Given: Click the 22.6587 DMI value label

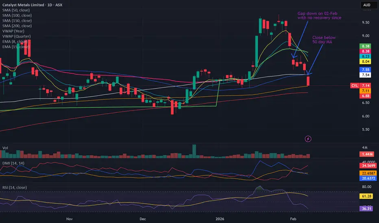Looking at the screenshot, I should pos(368,173).
